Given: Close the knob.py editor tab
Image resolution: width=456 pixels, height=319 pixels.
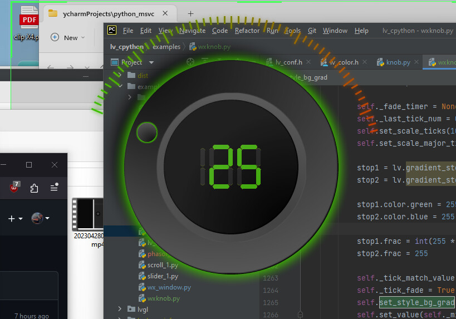Looking at the screenshot, I should (416, 62).
